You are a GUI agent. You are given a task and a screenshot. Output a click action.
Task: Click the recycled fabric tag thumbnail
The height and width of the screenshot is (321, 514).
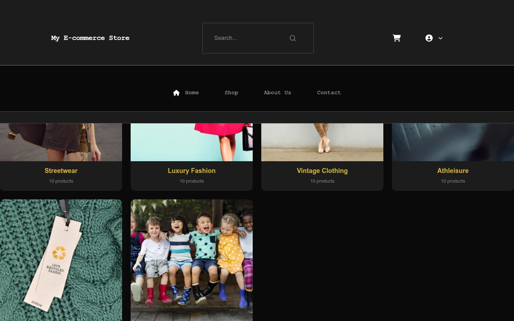pyautogui.click(x=61, y=260)
